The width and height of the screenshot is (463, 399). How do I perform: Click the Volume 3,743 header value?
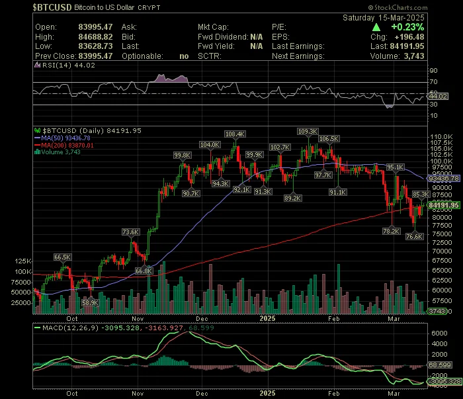pos(414,56)
